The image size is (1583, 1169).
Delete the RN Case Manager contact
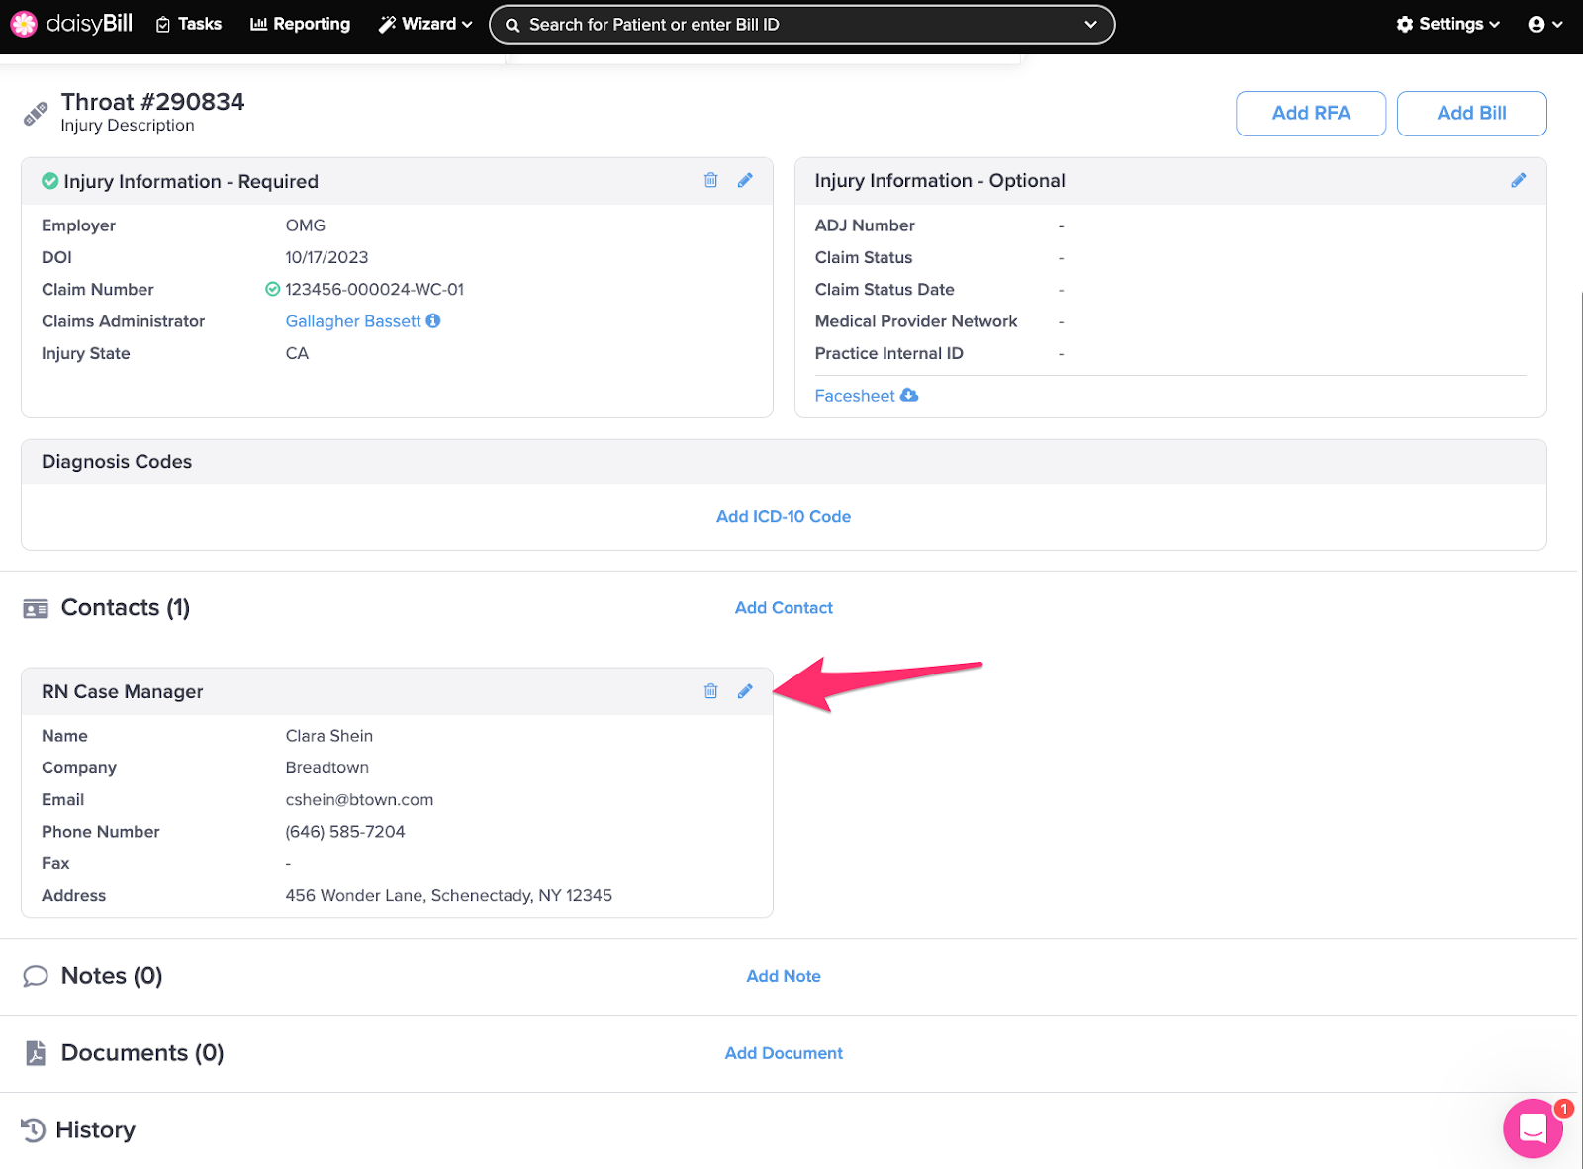[x=710, y=691]
